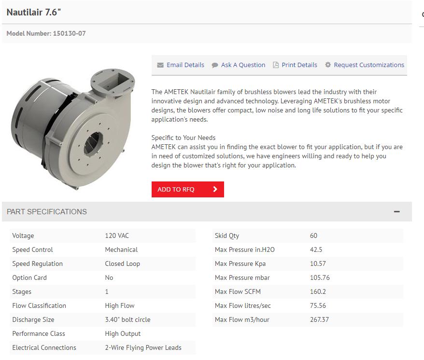
Task: Click the envelope icon beside Email Details
Action: (x=160, y=65)
